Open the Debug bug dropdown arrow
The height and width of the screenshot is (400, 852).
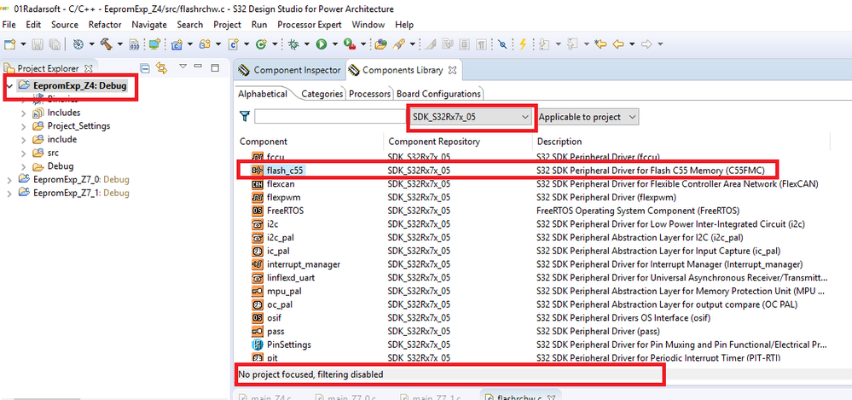point(306,44)
